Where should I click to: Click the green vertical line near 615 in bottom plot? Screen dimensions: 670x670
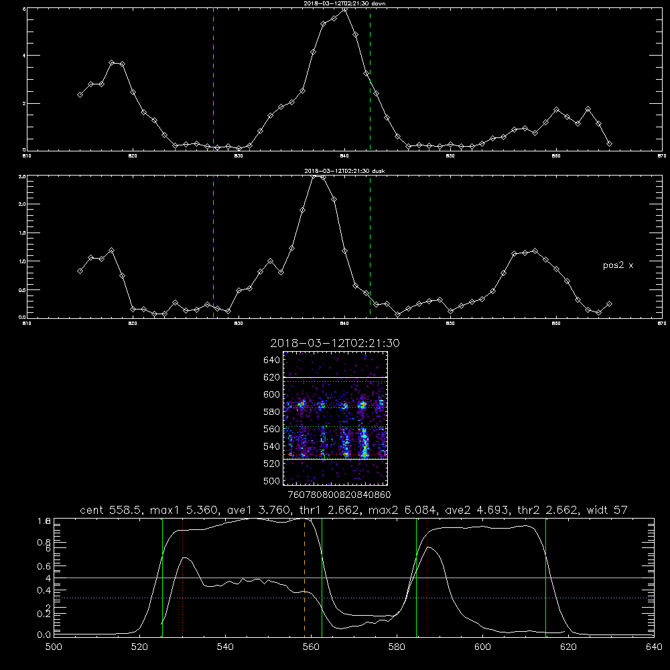point(545,577)
